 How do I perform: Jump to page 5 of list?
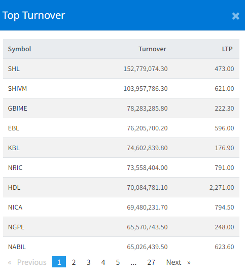click(118, 262)
